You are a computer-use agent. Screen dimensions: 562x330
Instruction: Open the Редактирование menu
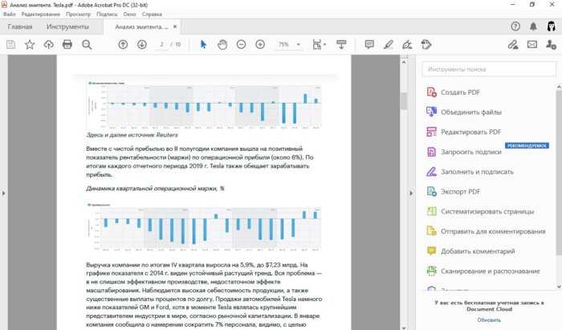point(40,14)
